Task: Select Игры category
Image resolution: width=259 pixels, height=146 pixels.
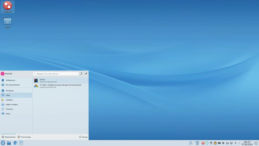Action: click(x=16, y=114)
